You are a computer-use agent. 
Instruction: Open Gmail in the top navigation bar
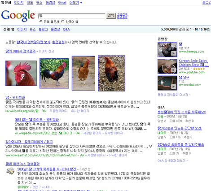pyautogui.click(x=62, y=3)
